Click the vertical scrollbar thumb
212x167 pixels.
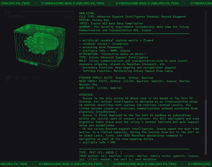[206, 127]
